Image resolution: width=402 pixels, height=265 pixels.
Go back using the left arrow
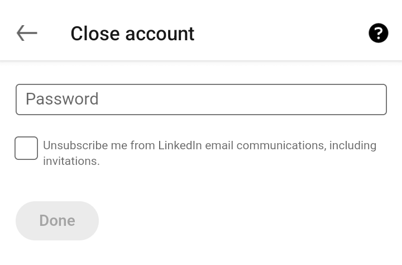tap(27, 33)
